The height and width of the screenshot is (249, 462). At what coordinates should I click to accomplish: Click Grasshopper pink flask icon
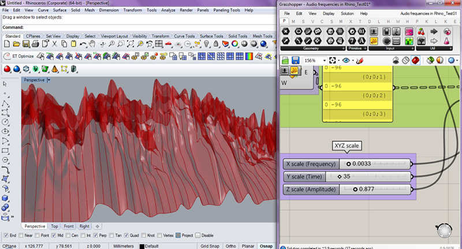coord(447,40)
